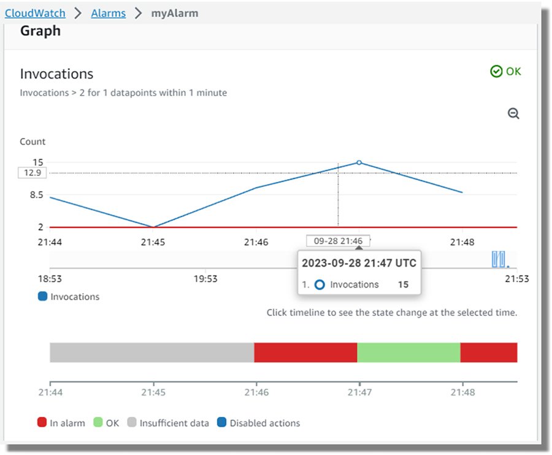Screen dimensions: 552x455
Task: Click the green OK segment on the status timeline
Action: tap(408, 351)
